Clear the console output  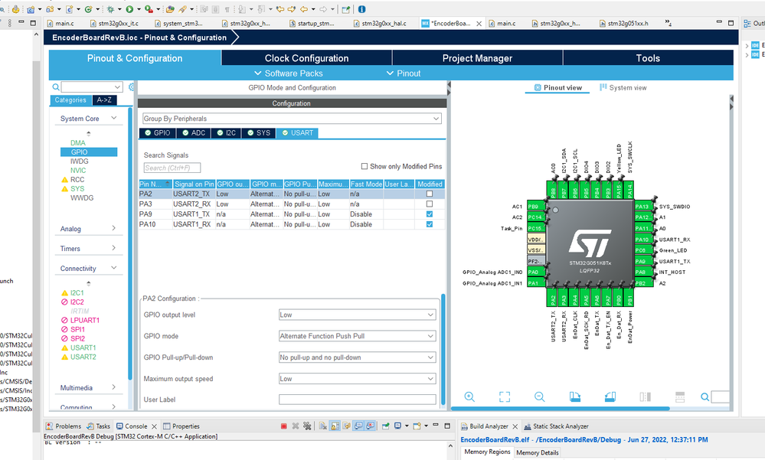click(323, 426)
